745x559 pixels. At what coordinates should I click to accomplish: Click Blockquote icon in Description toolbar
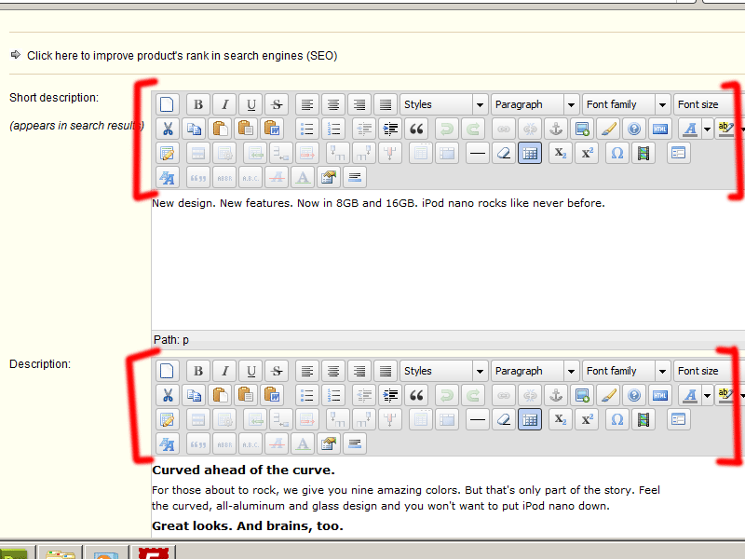[x=416, y=395]
